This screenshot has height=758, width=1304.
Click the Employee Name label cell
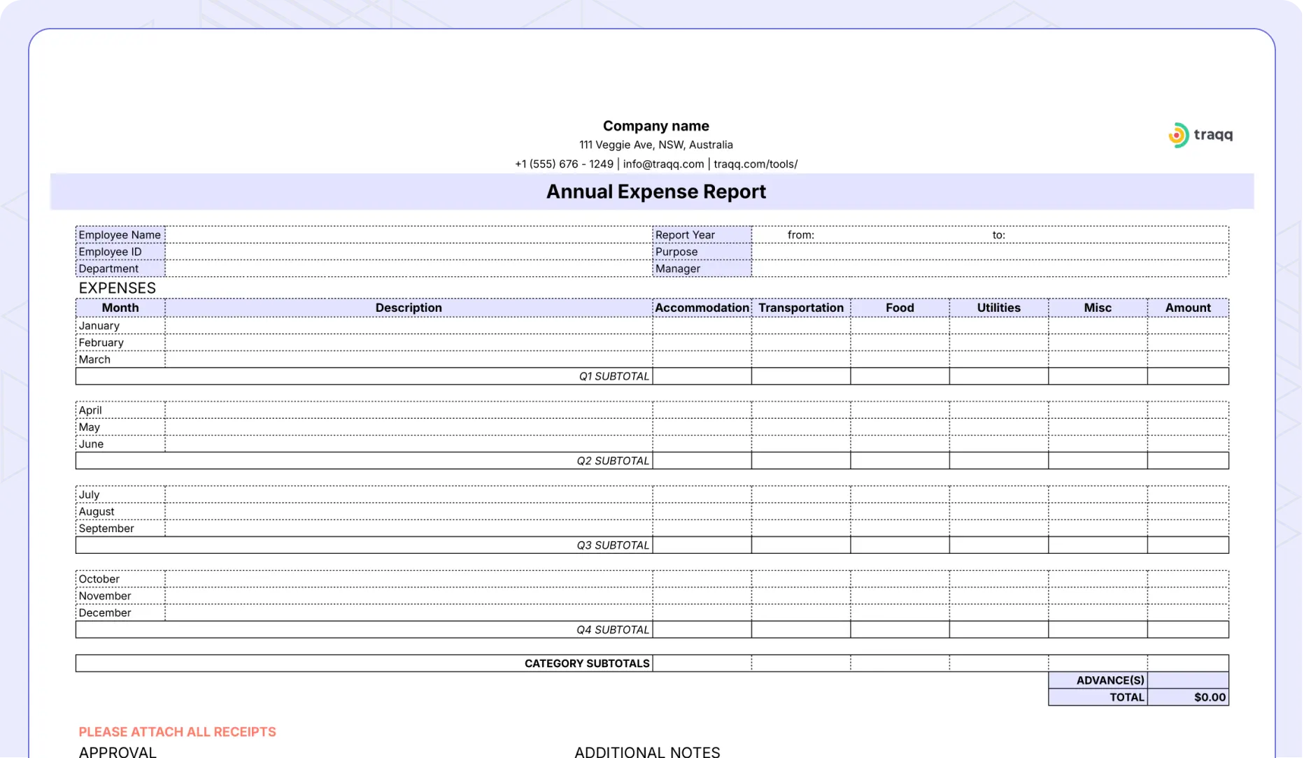click(x=120, y=235)
